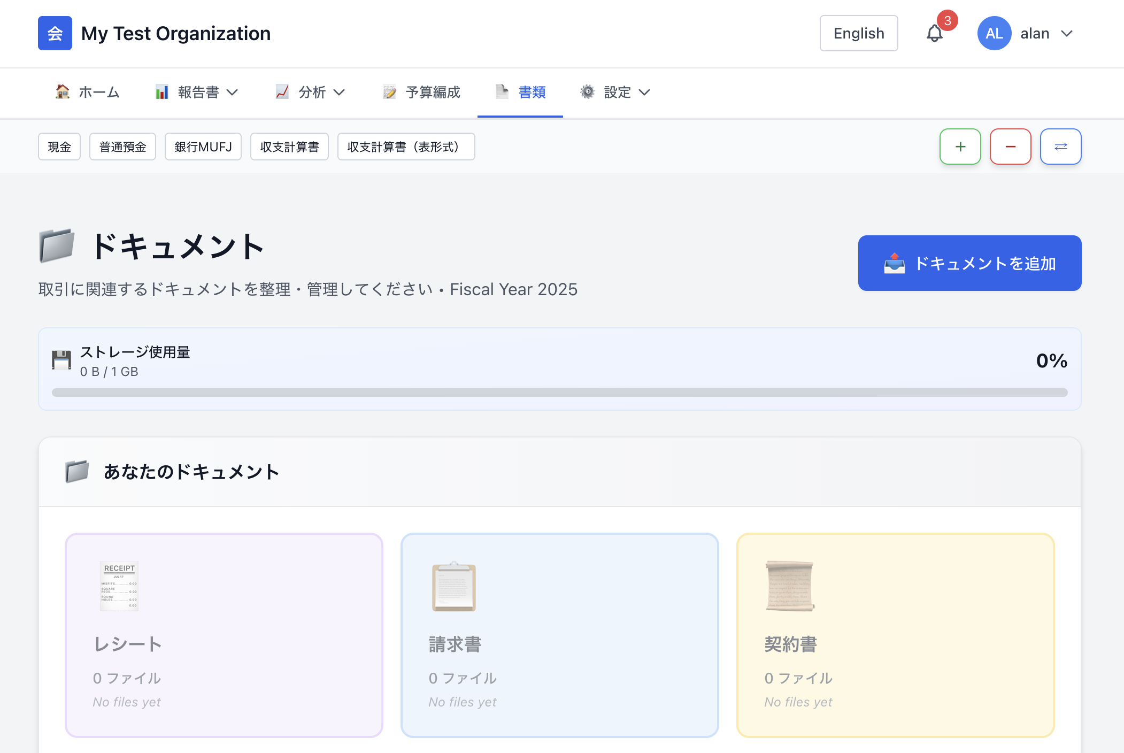This screenshot has width=1124, height=753.
Task: Click the floppy disk storage icon
Action: 61,360
